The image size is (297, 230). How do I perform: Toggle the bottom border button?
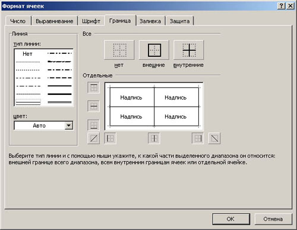point(93,125)
